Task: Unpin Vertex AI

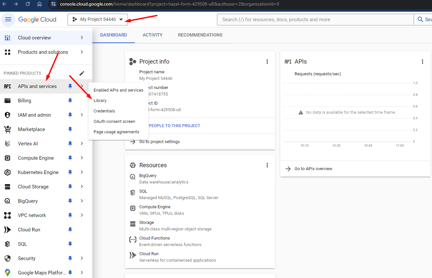Action: tap(70, 144)
